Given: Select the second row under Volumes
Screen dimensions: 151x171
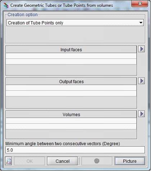Looking at the screenshot, I should [71, 126].
